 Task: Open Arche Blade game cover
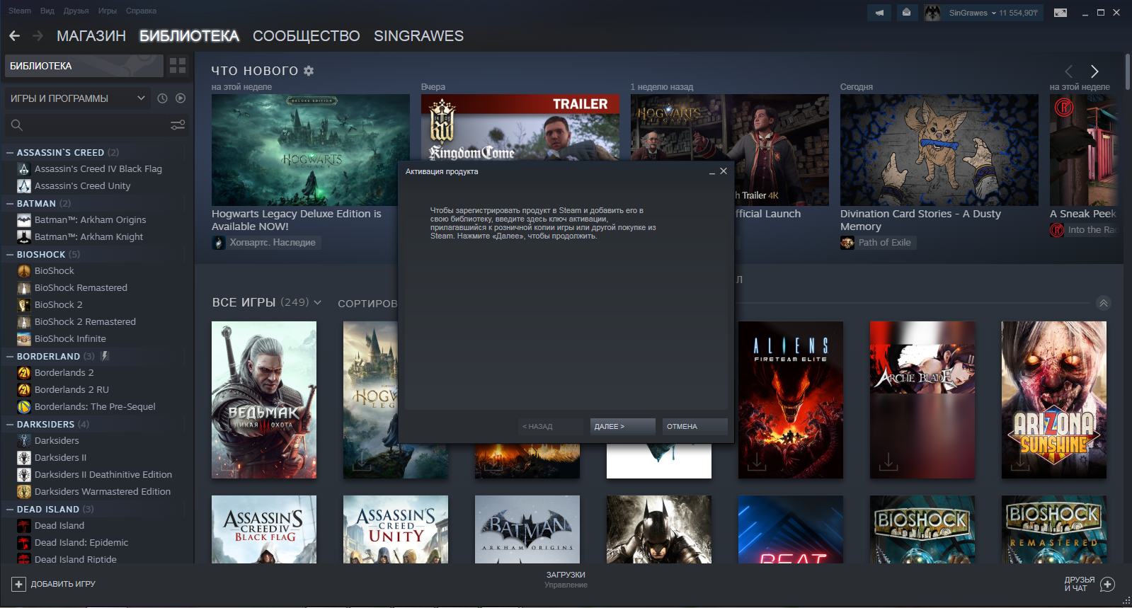tap(922, 400)
